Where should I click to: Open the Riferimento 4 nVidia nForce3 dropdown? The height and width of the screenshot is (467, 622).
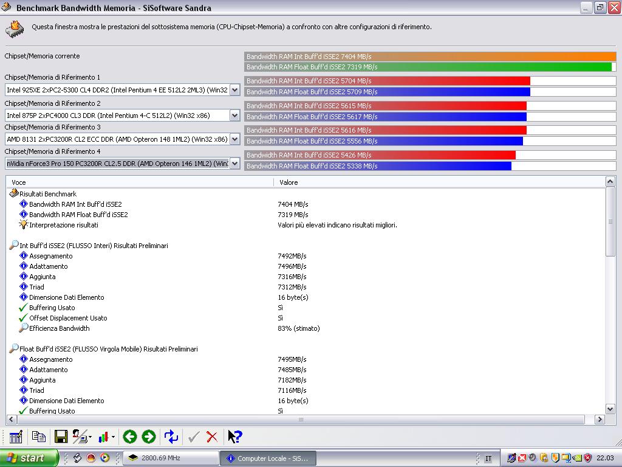click(x=235, y=164)
